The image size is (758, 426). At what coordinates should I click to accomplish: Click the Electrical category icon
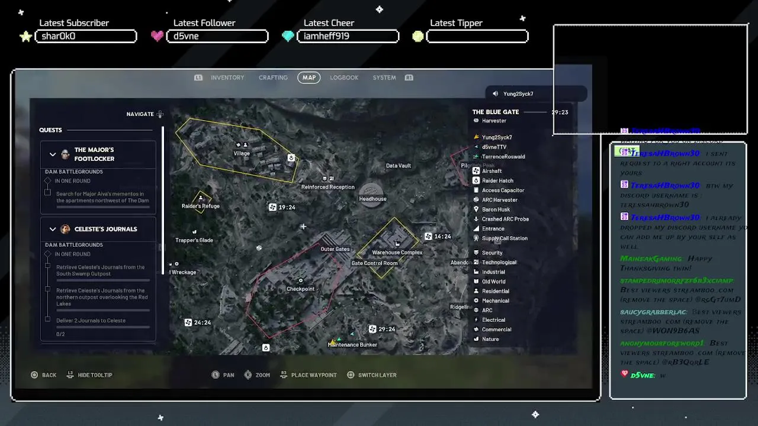pyautogui.click(x=476, y=319)
